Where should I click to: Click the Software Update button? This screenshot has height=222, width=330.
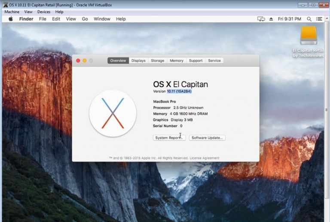coord(207,138)
